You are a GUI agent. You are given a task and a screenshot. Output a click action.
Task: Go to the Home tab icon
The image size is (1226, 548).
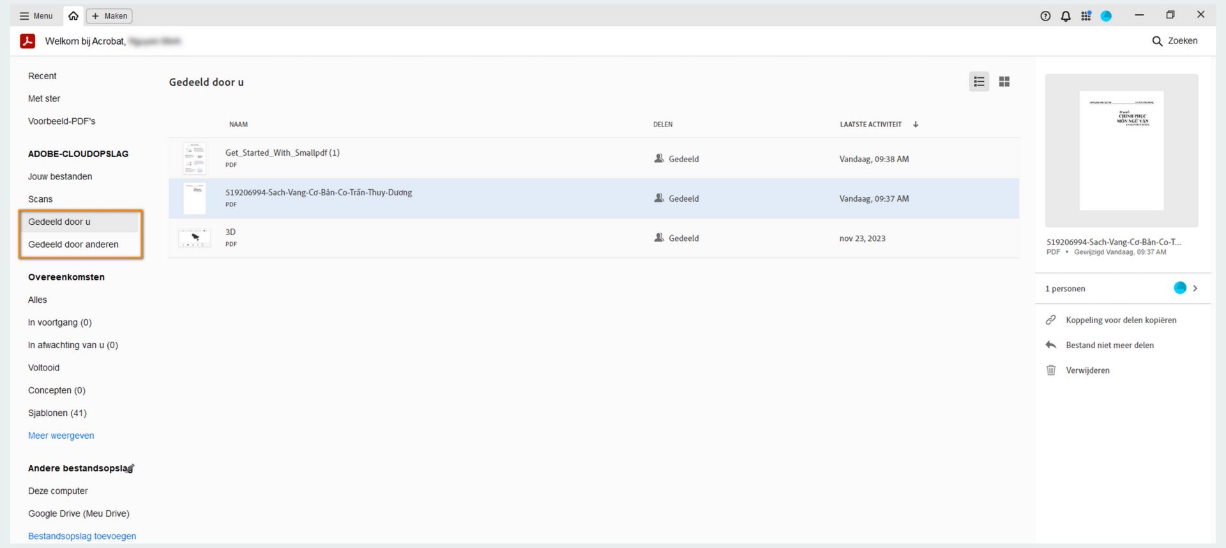pos(73,16)
